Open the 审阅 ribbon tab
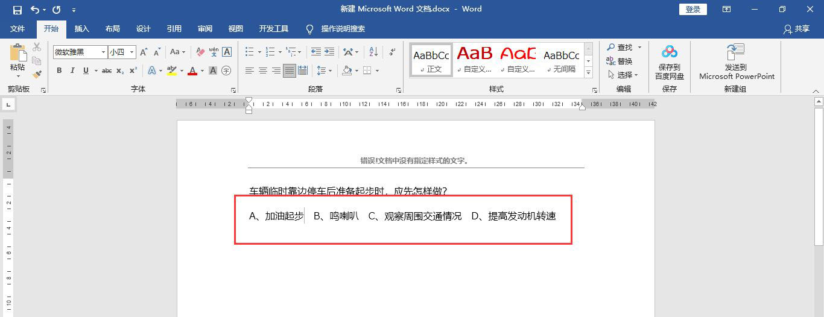This screenshot has height=317, width=824. click(204, 29)
